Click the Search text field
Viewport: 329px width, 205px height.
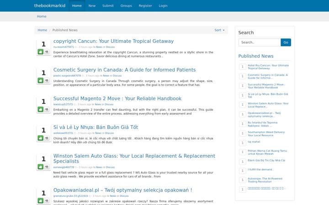[x=260, y=42]
